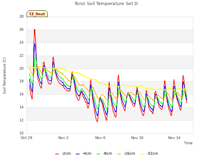Click the orange -16cm legend swatch
This screenshot has height=160, width=213.
click(119, 154)
